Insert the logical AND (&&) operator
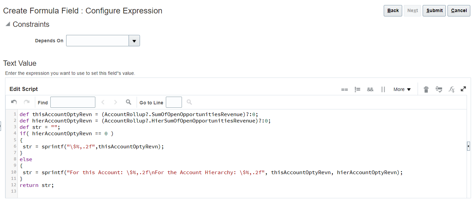Image resolution: width=472 pixels, height=200 pixels. (x=370, y=89)
